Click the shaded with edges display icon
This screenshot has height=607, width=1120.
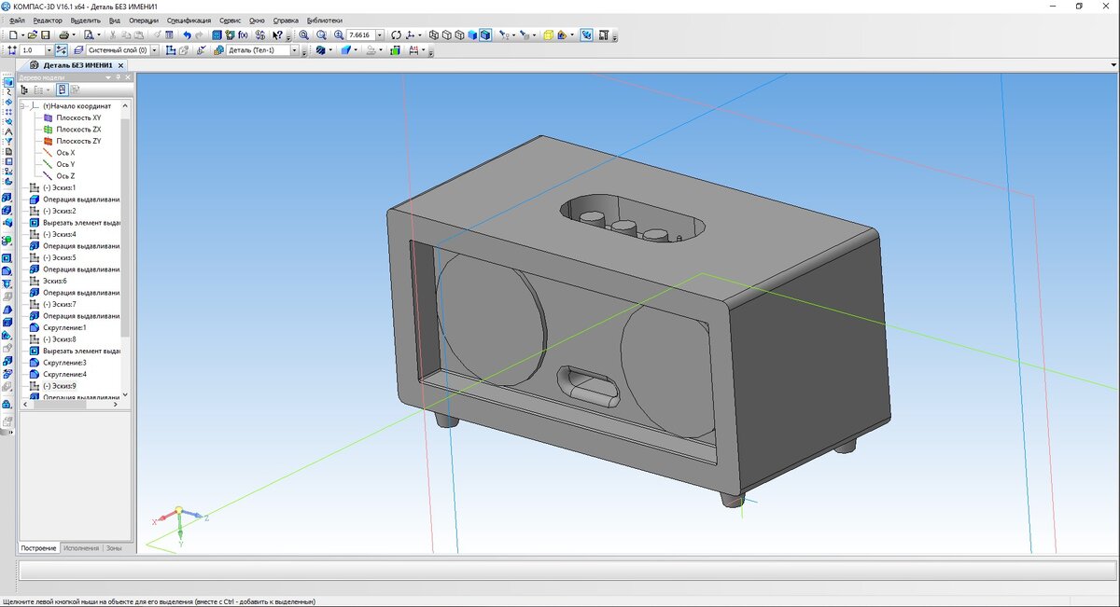[485, 34]
